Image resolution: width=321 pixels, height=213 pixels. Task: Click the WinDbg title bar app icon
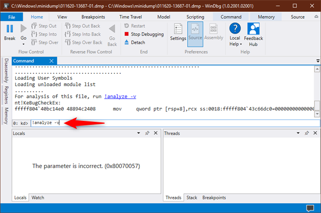point(6,6)
